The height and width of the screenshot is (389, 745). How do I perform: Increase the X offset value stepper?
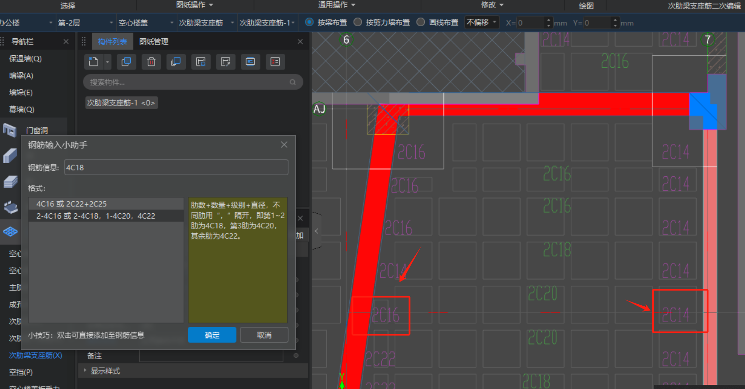point(549,19)
